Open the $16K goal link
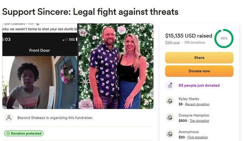This screenshot has height=141, width=244. point(172,43)
